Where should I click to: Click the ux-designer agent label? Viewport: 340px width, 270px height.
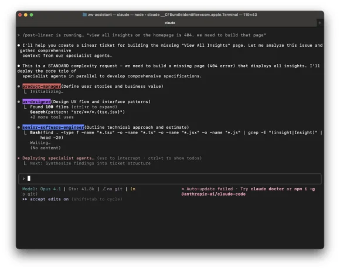(x=36, y=102)
